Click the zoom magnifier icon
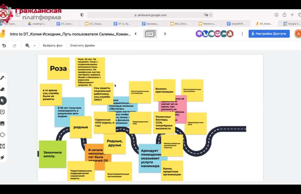This screenshot has width=301, height=194. 27,46
